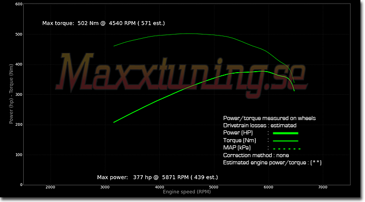Click the 200 tick on vertical axis

point(19,125)
